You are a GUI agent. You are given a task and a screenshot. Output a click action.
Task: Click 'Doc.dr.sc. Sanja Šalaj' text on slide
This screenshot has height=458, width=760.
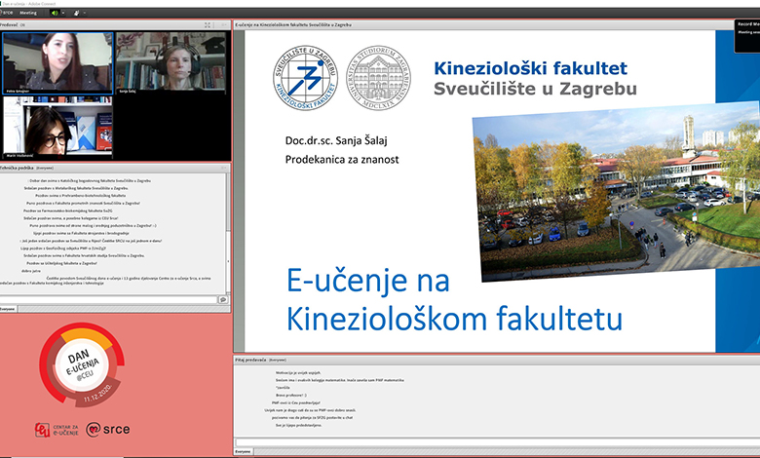coord(336,140)
